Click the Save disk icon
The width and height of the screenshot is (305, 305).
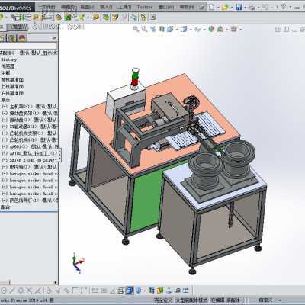pyautogui.click(x=239, y=7)
